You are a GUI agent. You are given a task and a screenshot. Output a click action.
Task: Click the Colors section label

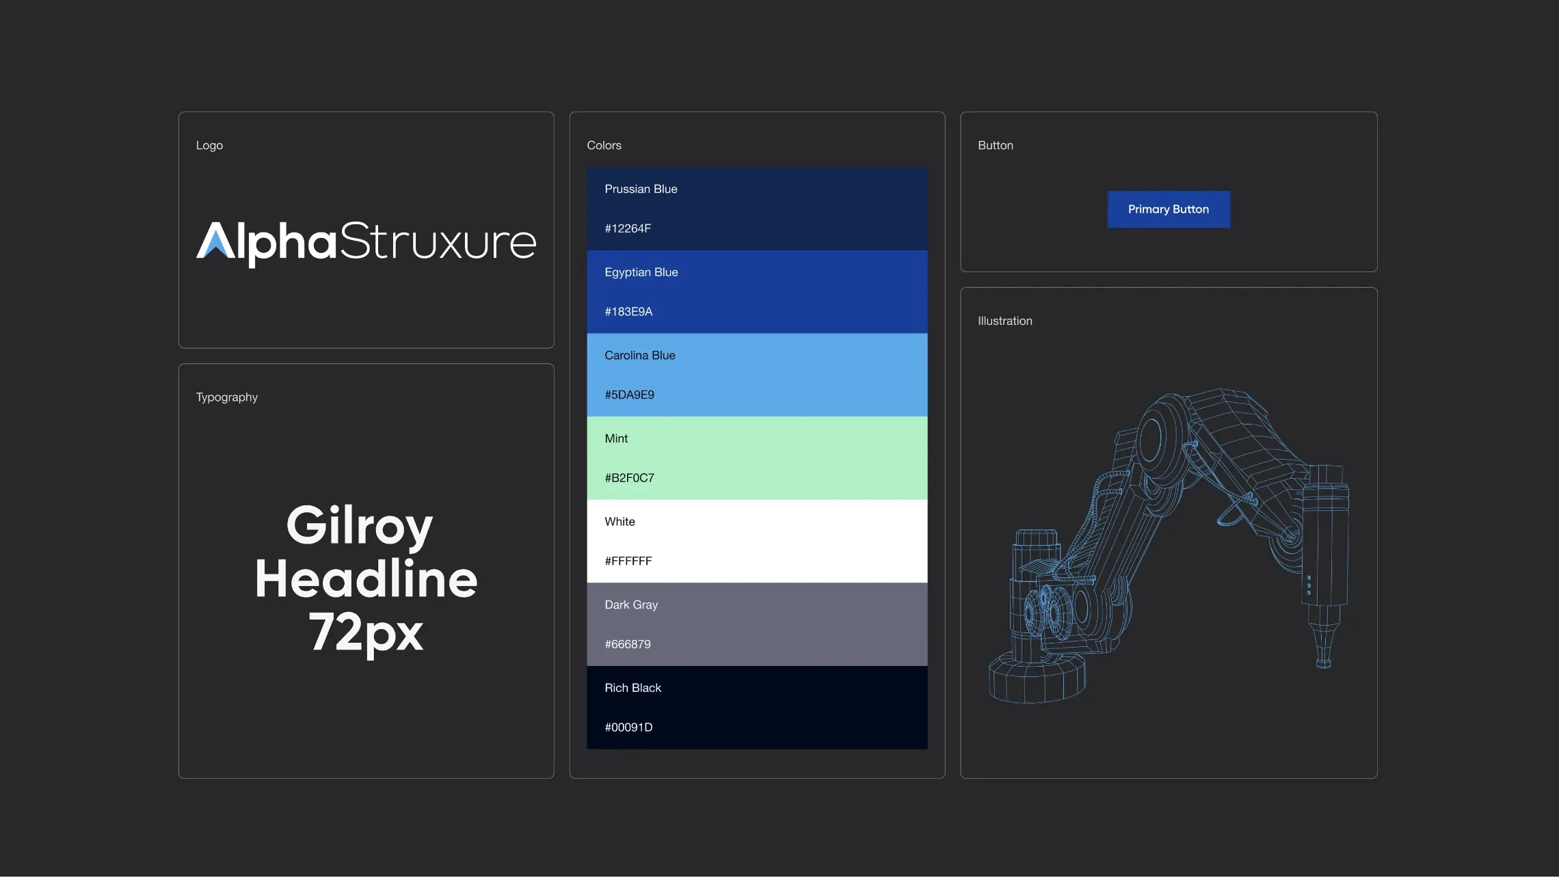pyautogui.click(x=604, y=146)
